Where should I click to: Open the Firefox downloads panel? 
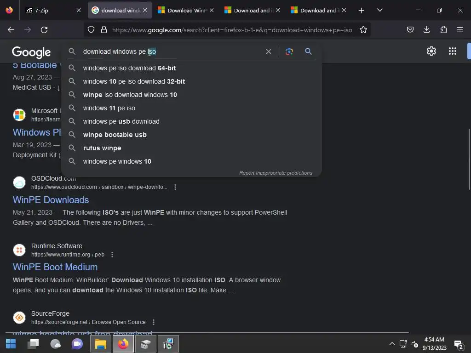[x=426, y=30]
